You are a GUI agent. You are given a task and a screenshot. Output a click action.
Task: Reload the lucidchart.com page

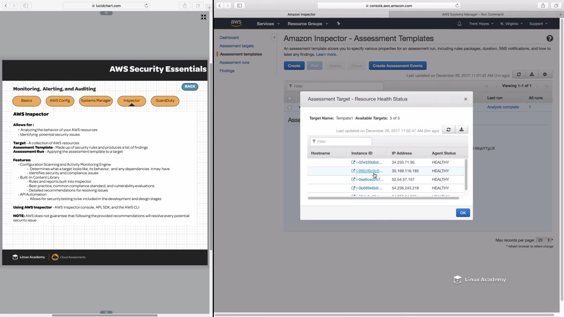pos(146,6)
